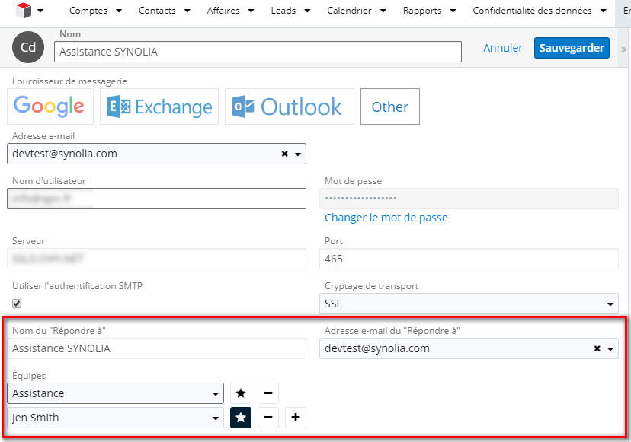
Task: Expand the Leads dropdown arrow
Action: tap(307, 11)
